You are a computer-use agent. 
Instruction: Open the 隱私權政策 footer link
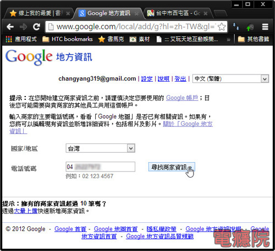[x=161, y=229]
